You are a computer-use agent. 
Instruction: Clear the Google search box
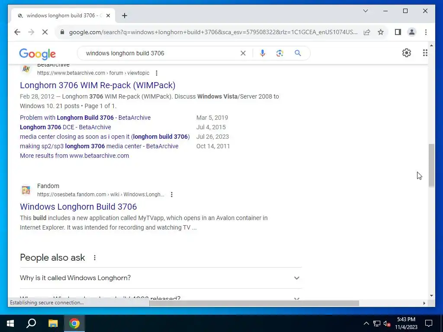click(243, 53)
